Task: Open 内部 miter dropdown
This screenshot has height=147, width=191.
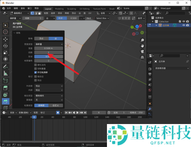Action: (x=49, y=90)
